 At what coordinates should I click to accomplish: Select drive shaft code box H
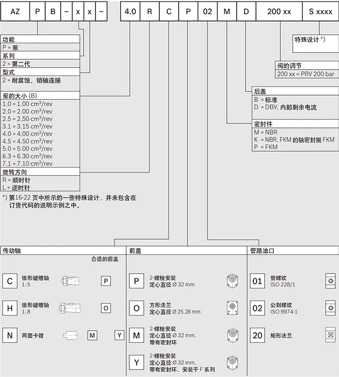[10, 308]
